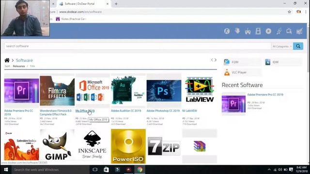The height and width of the screenshot is (174, 310).
Task: Open the music note icon in header
Action: click(279, 31)
